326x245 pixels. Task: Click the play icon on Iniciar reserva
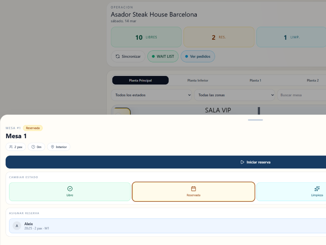click(243, 162)
